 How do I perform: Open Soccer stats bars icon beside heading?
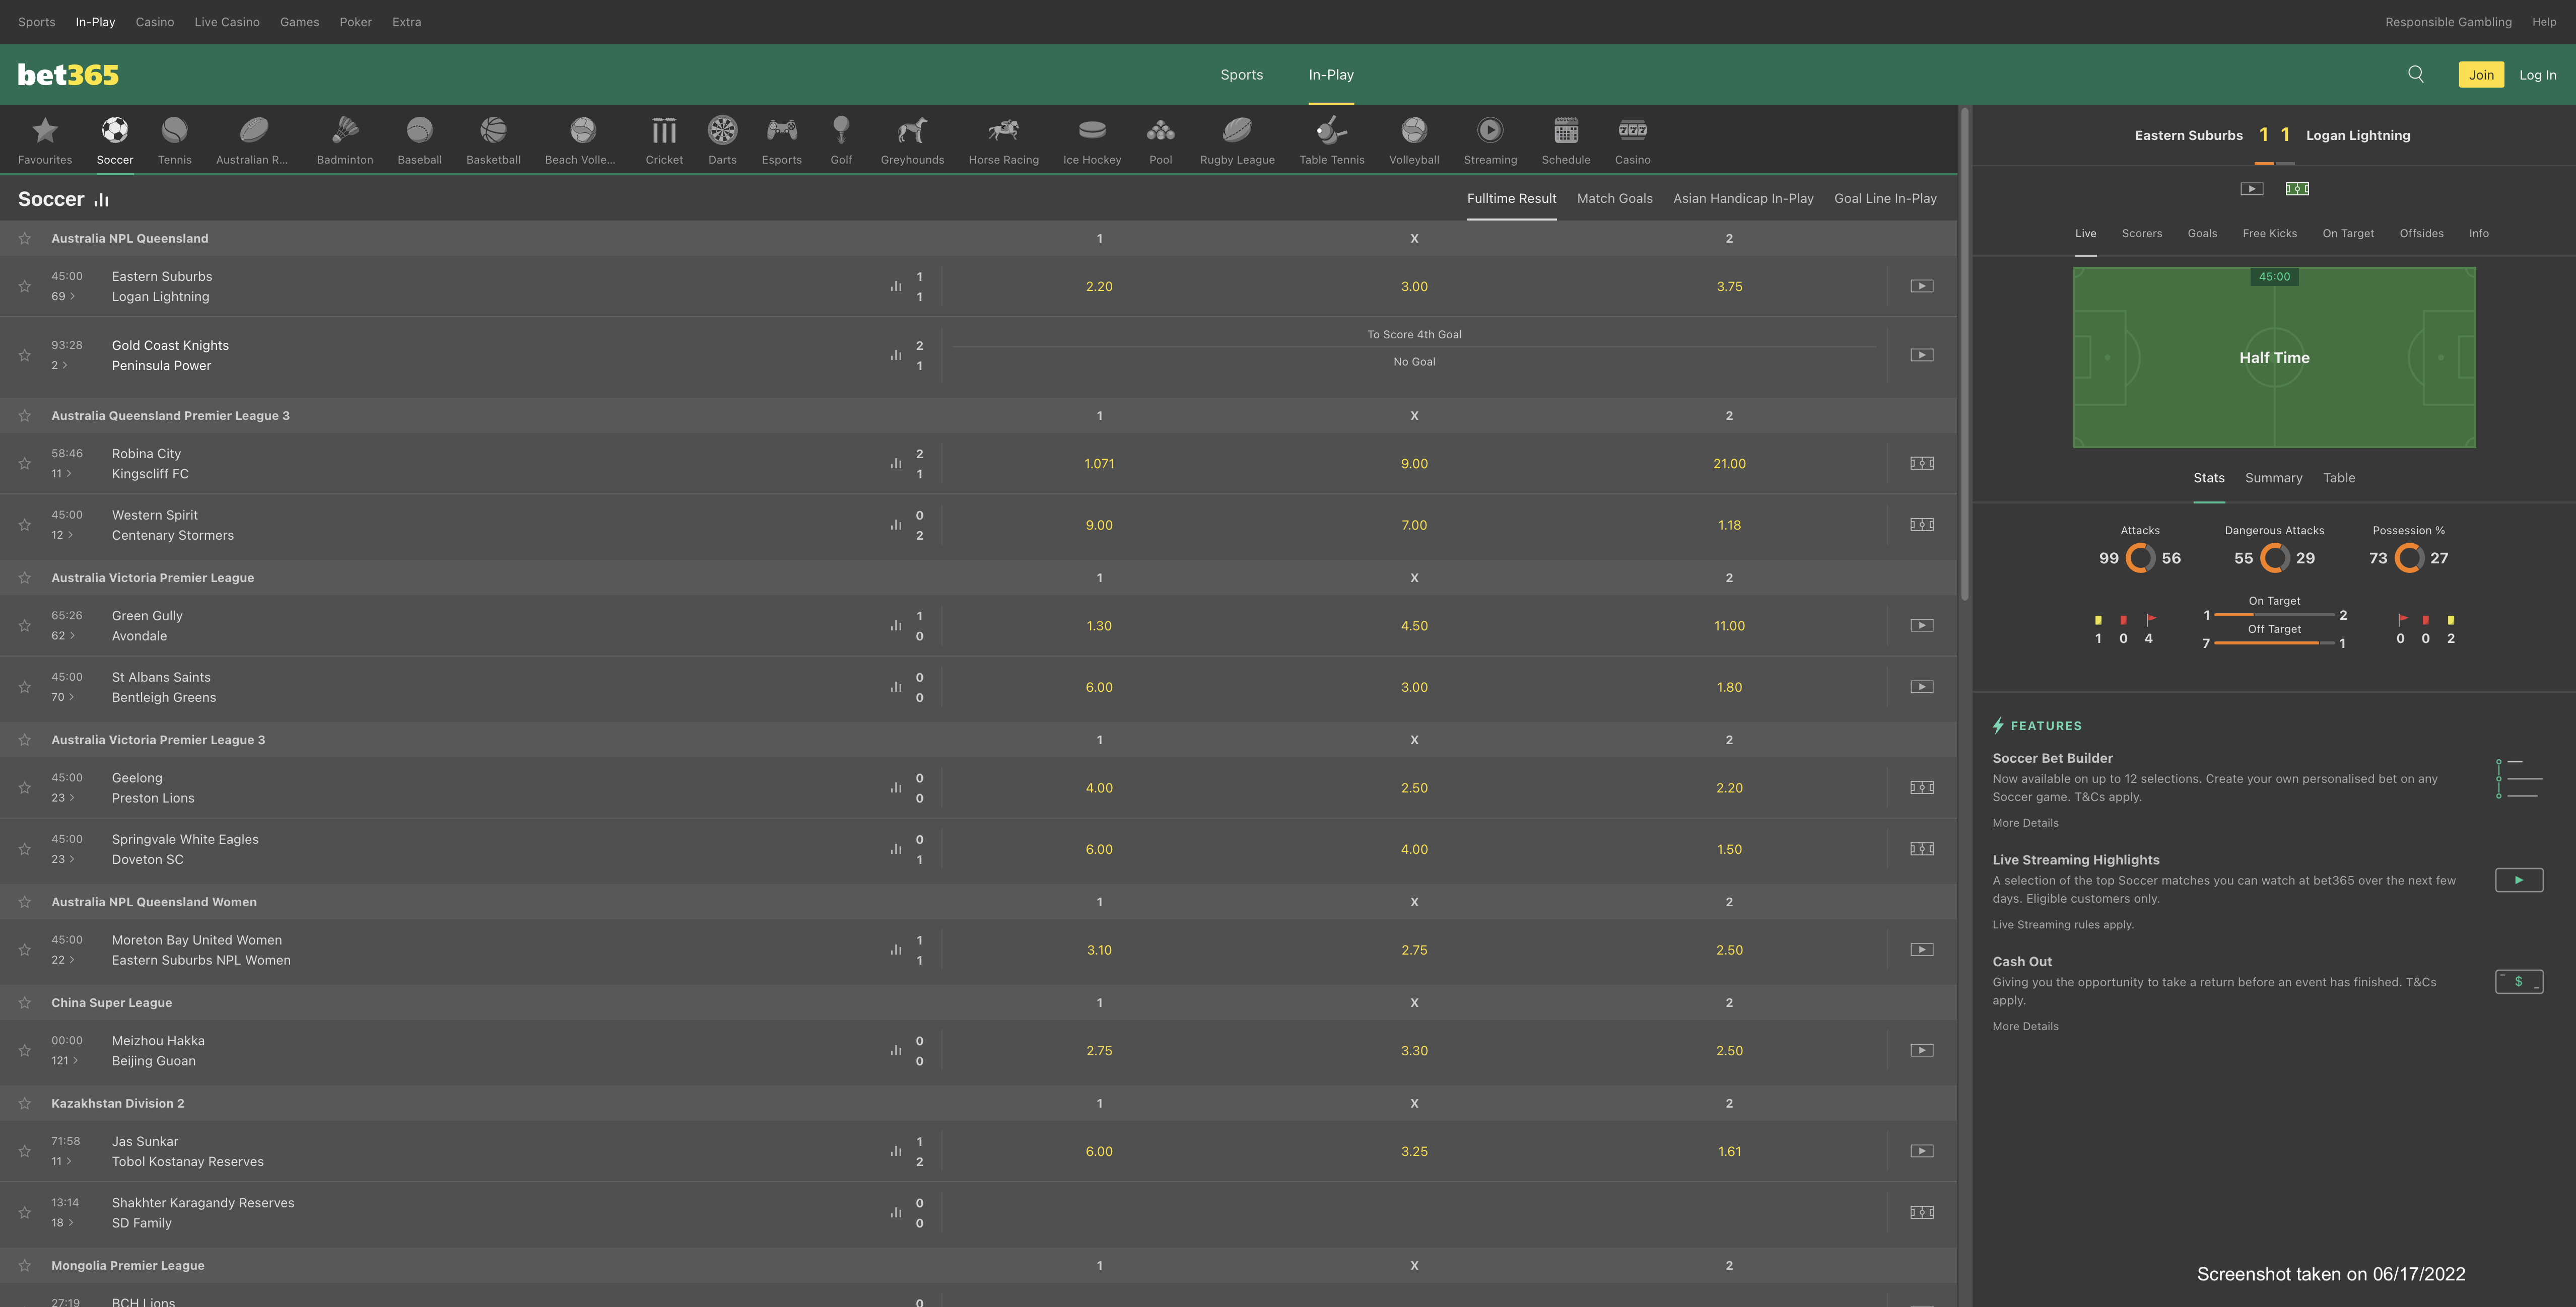pos(101,200)
